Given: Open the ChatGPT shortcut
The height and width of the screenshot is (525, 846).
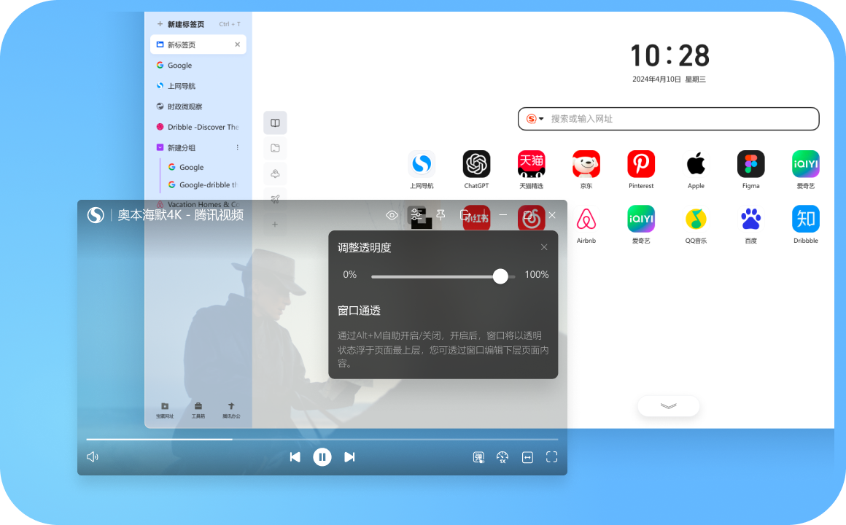Looking at the screenshot, I should [476, 163].
